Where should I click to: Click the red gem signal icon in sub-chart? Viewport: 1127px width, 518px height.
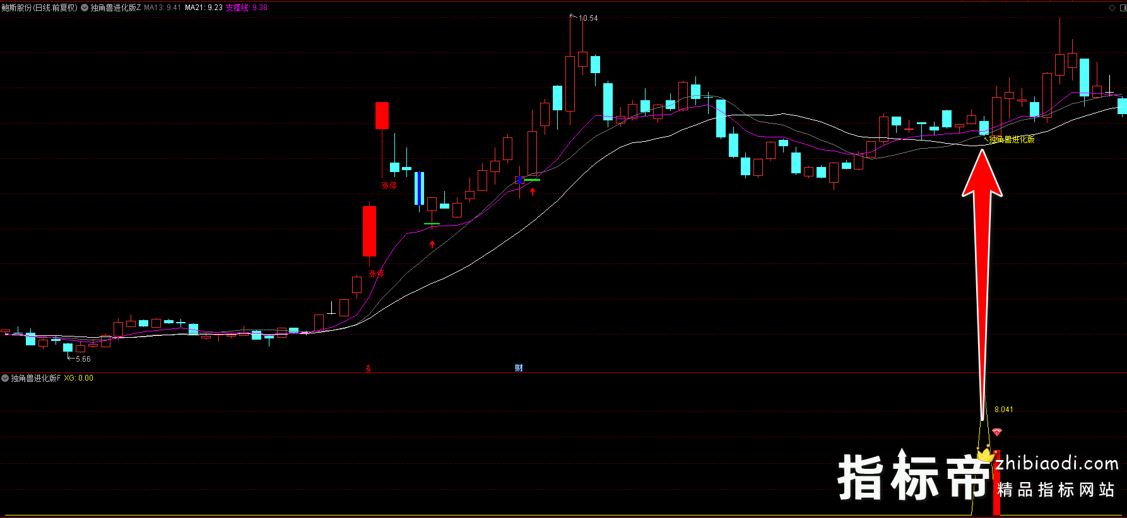tap(997, 432)
